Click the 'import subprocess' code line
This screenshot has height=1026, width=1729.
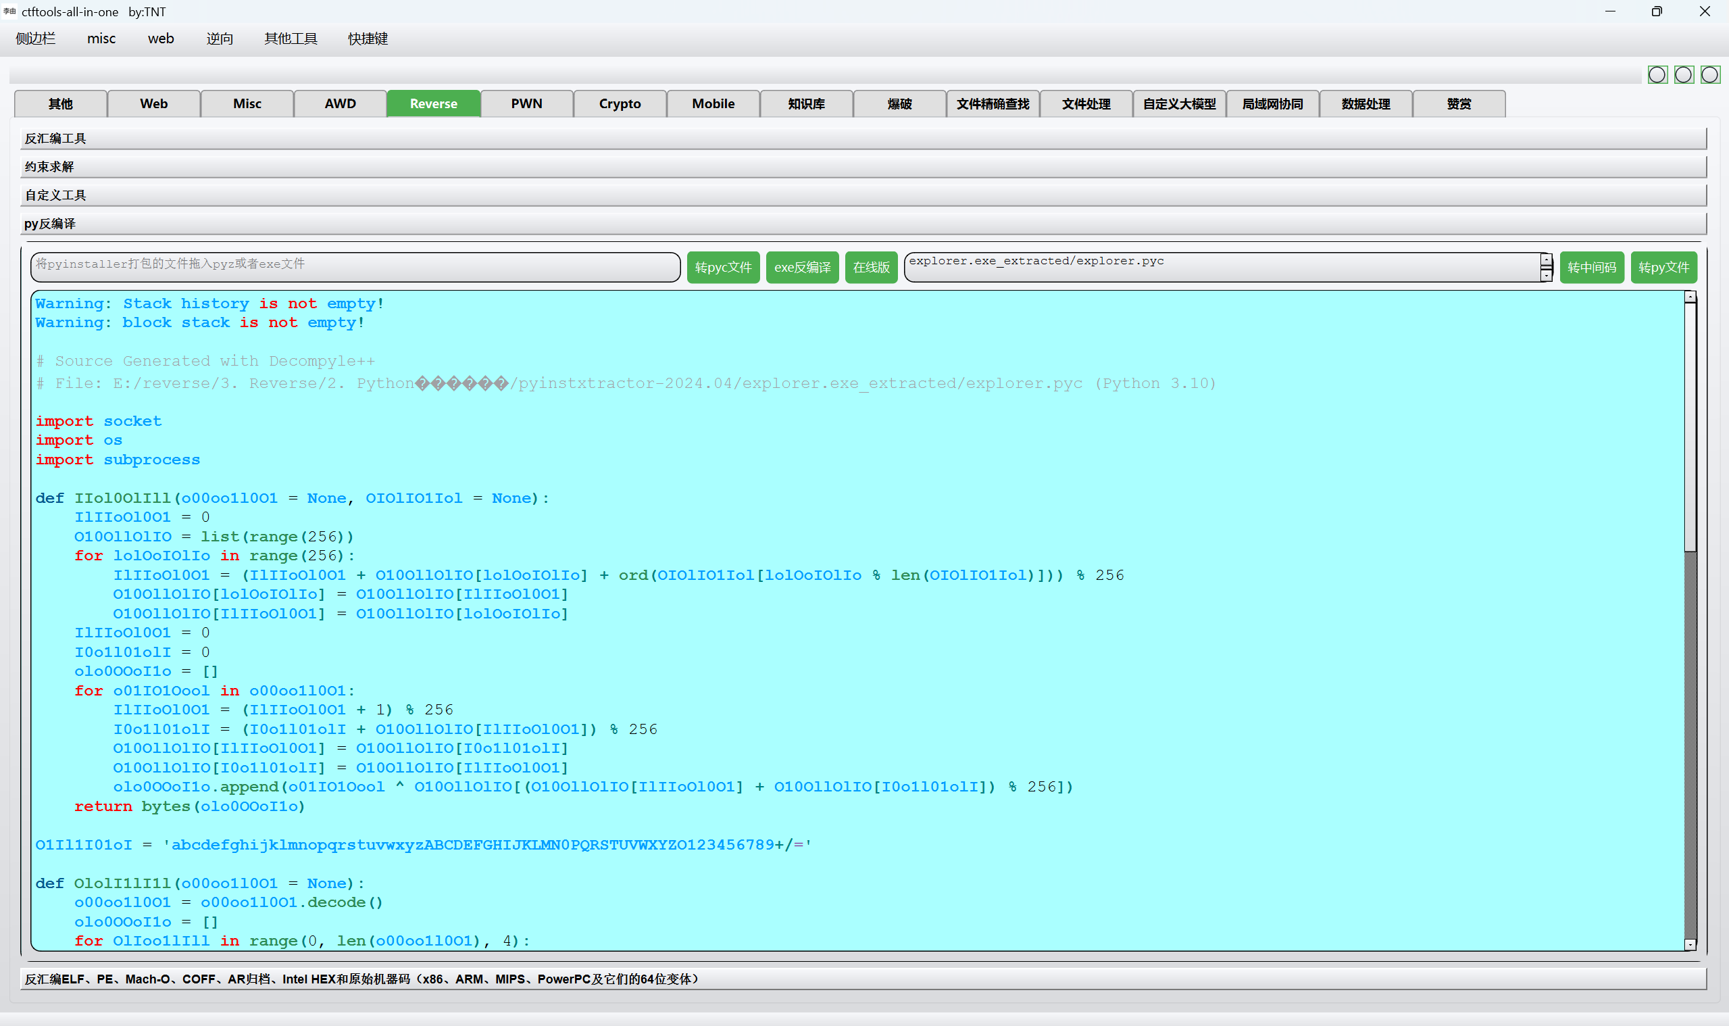click(x=118, y=460)
